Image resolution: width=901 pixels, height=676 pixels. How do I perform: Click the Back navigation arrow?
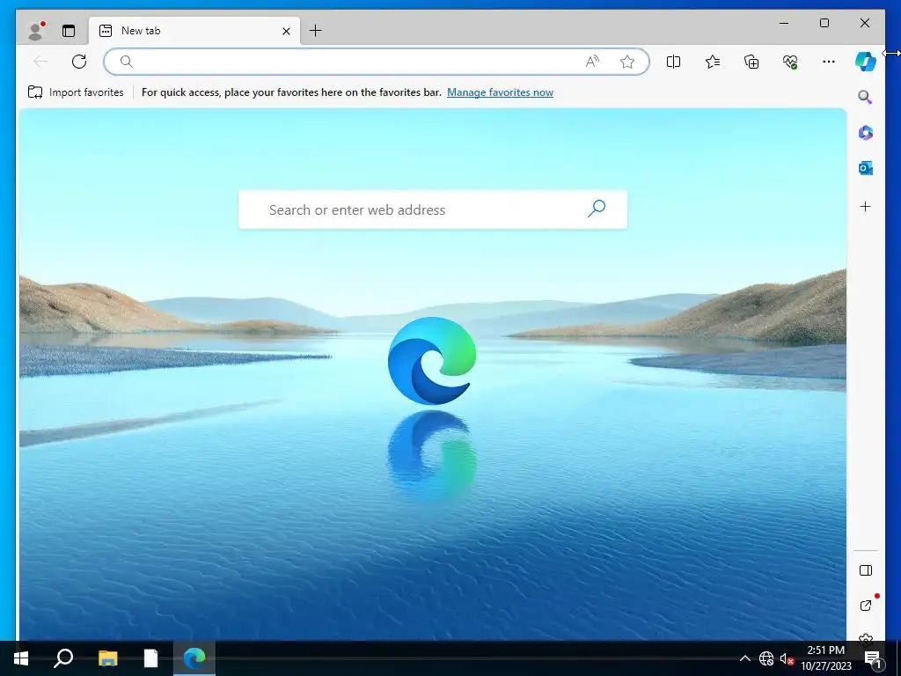coord(40,62)
